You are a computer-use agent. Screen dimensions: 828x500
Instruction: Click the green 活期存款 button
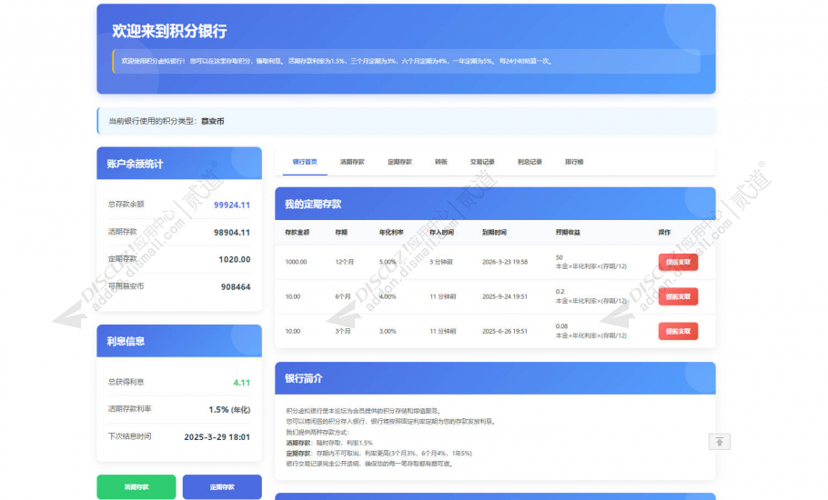[136, 486]
